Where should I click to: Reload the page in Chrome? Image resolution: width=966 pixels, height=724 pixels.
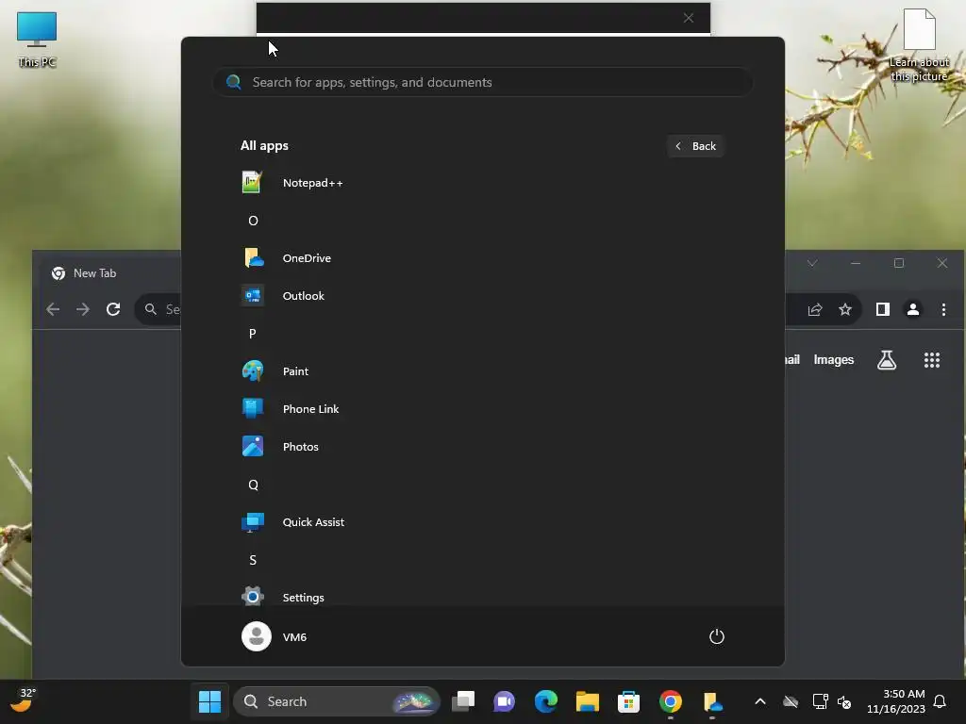click(113, 309)
